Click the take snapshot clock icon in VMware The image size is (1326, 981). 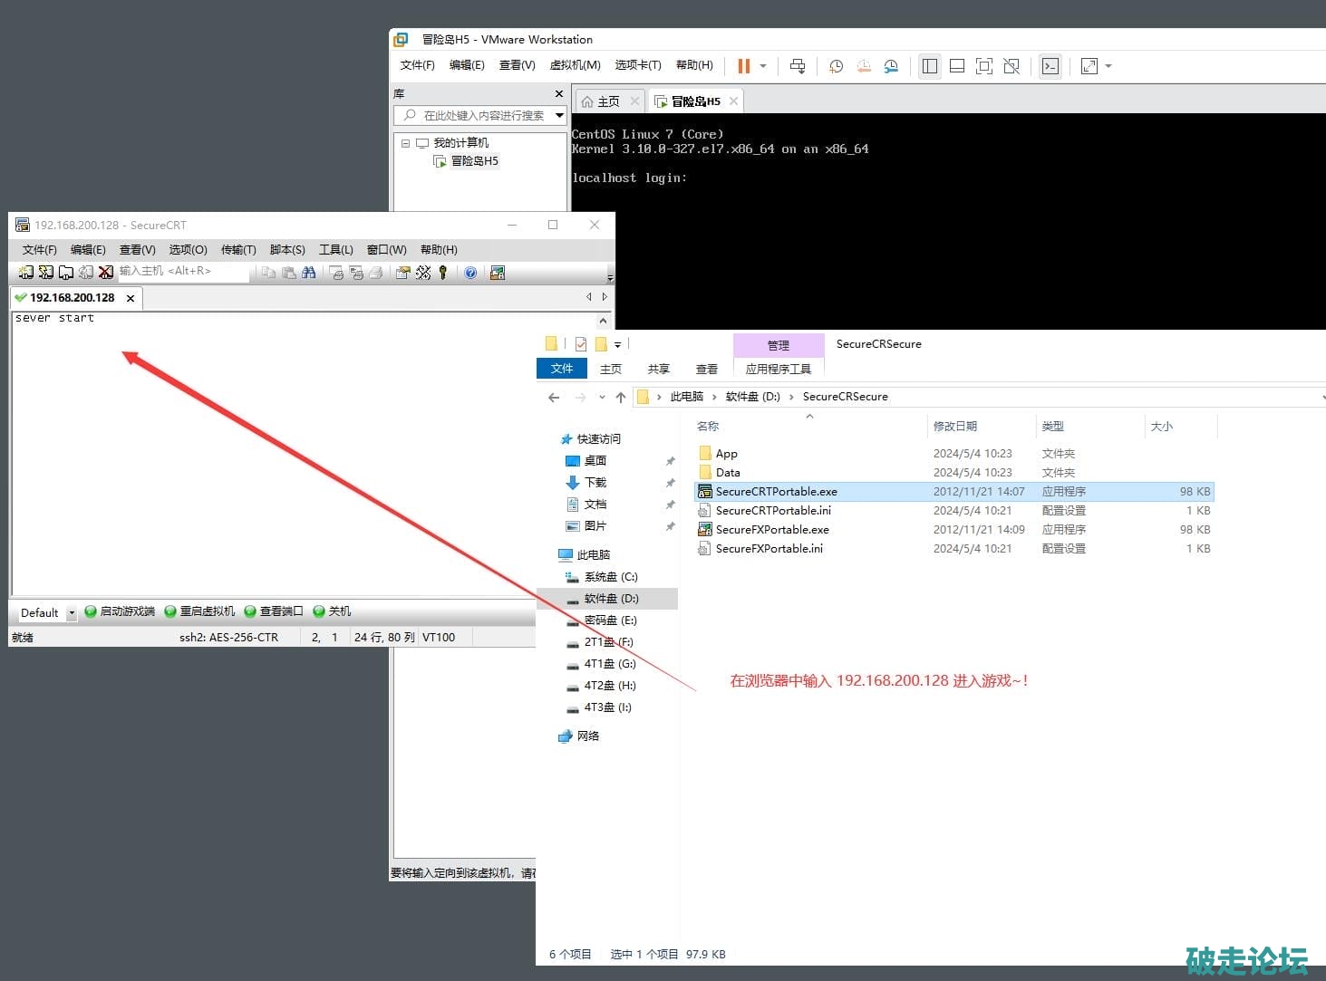(836, 66)
